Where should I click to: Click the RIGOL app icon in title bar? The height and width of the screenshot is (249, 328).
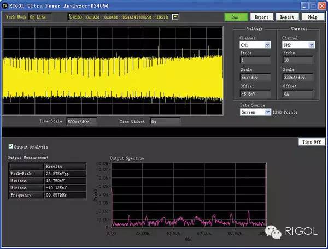point(6,5)
